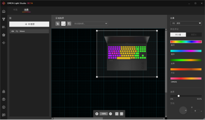Open the Home icon in the sidebar

click(x=4, y=11)
